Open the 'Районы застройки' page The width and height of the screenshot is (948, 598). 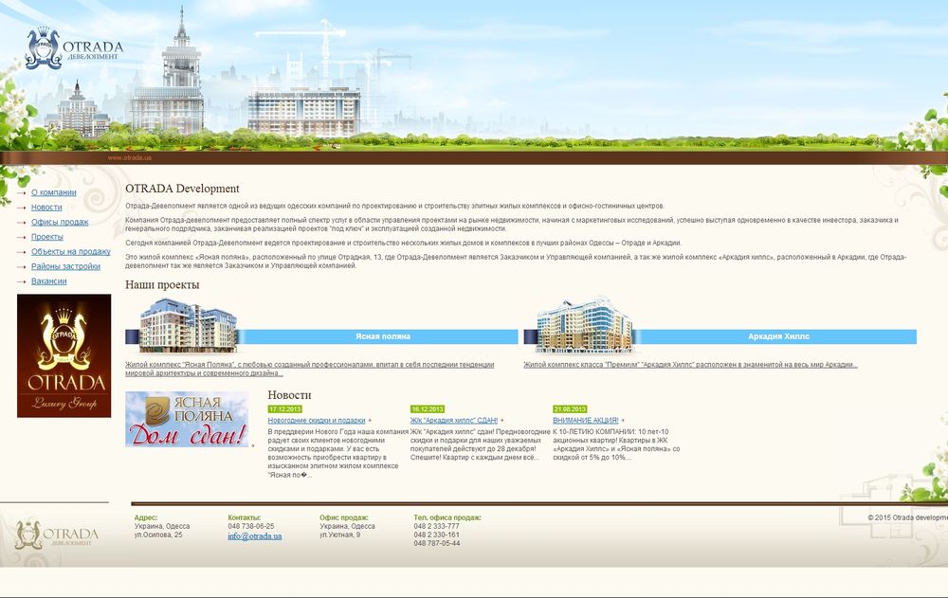(64, 266)
